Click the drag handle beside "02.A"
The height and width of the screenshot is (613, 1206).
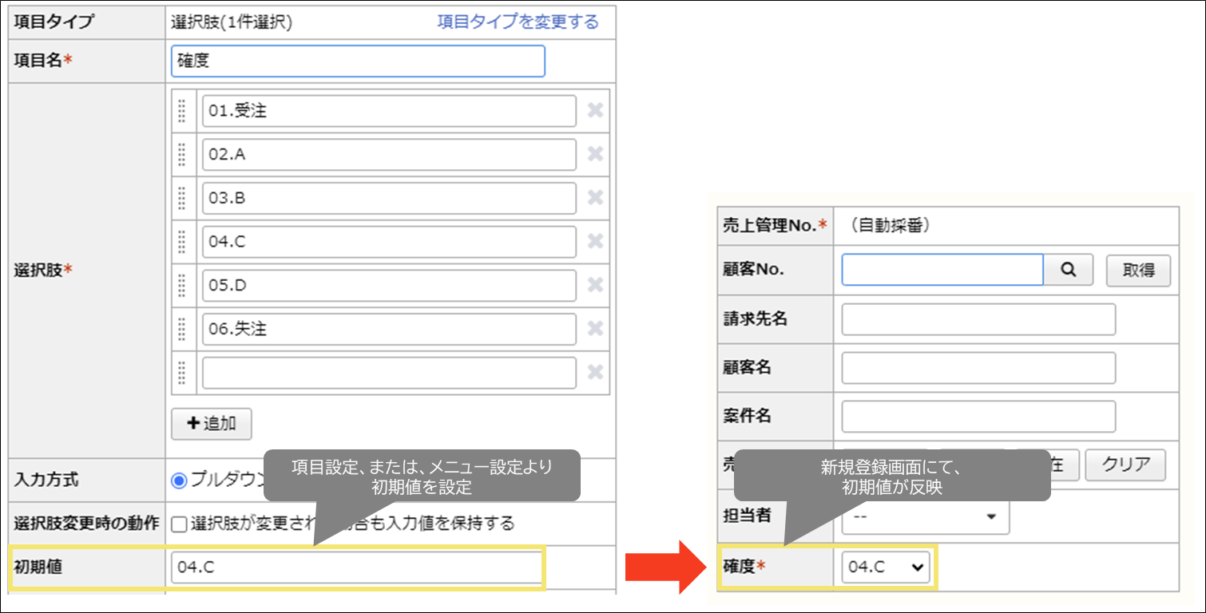point(182,154)
